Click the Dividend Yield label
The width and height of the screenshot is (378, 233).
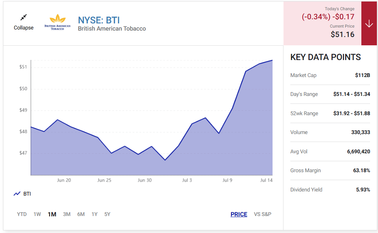click(306, 190)
